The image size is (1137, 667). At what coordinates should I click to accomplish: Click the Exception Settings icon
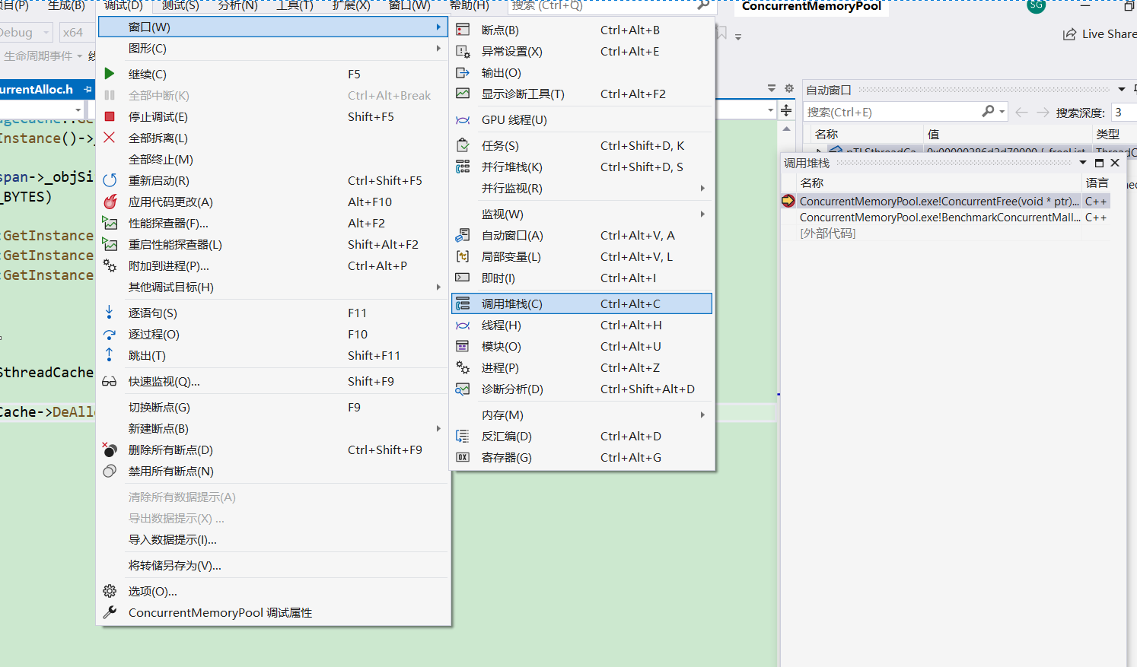[x=463, y=51]
